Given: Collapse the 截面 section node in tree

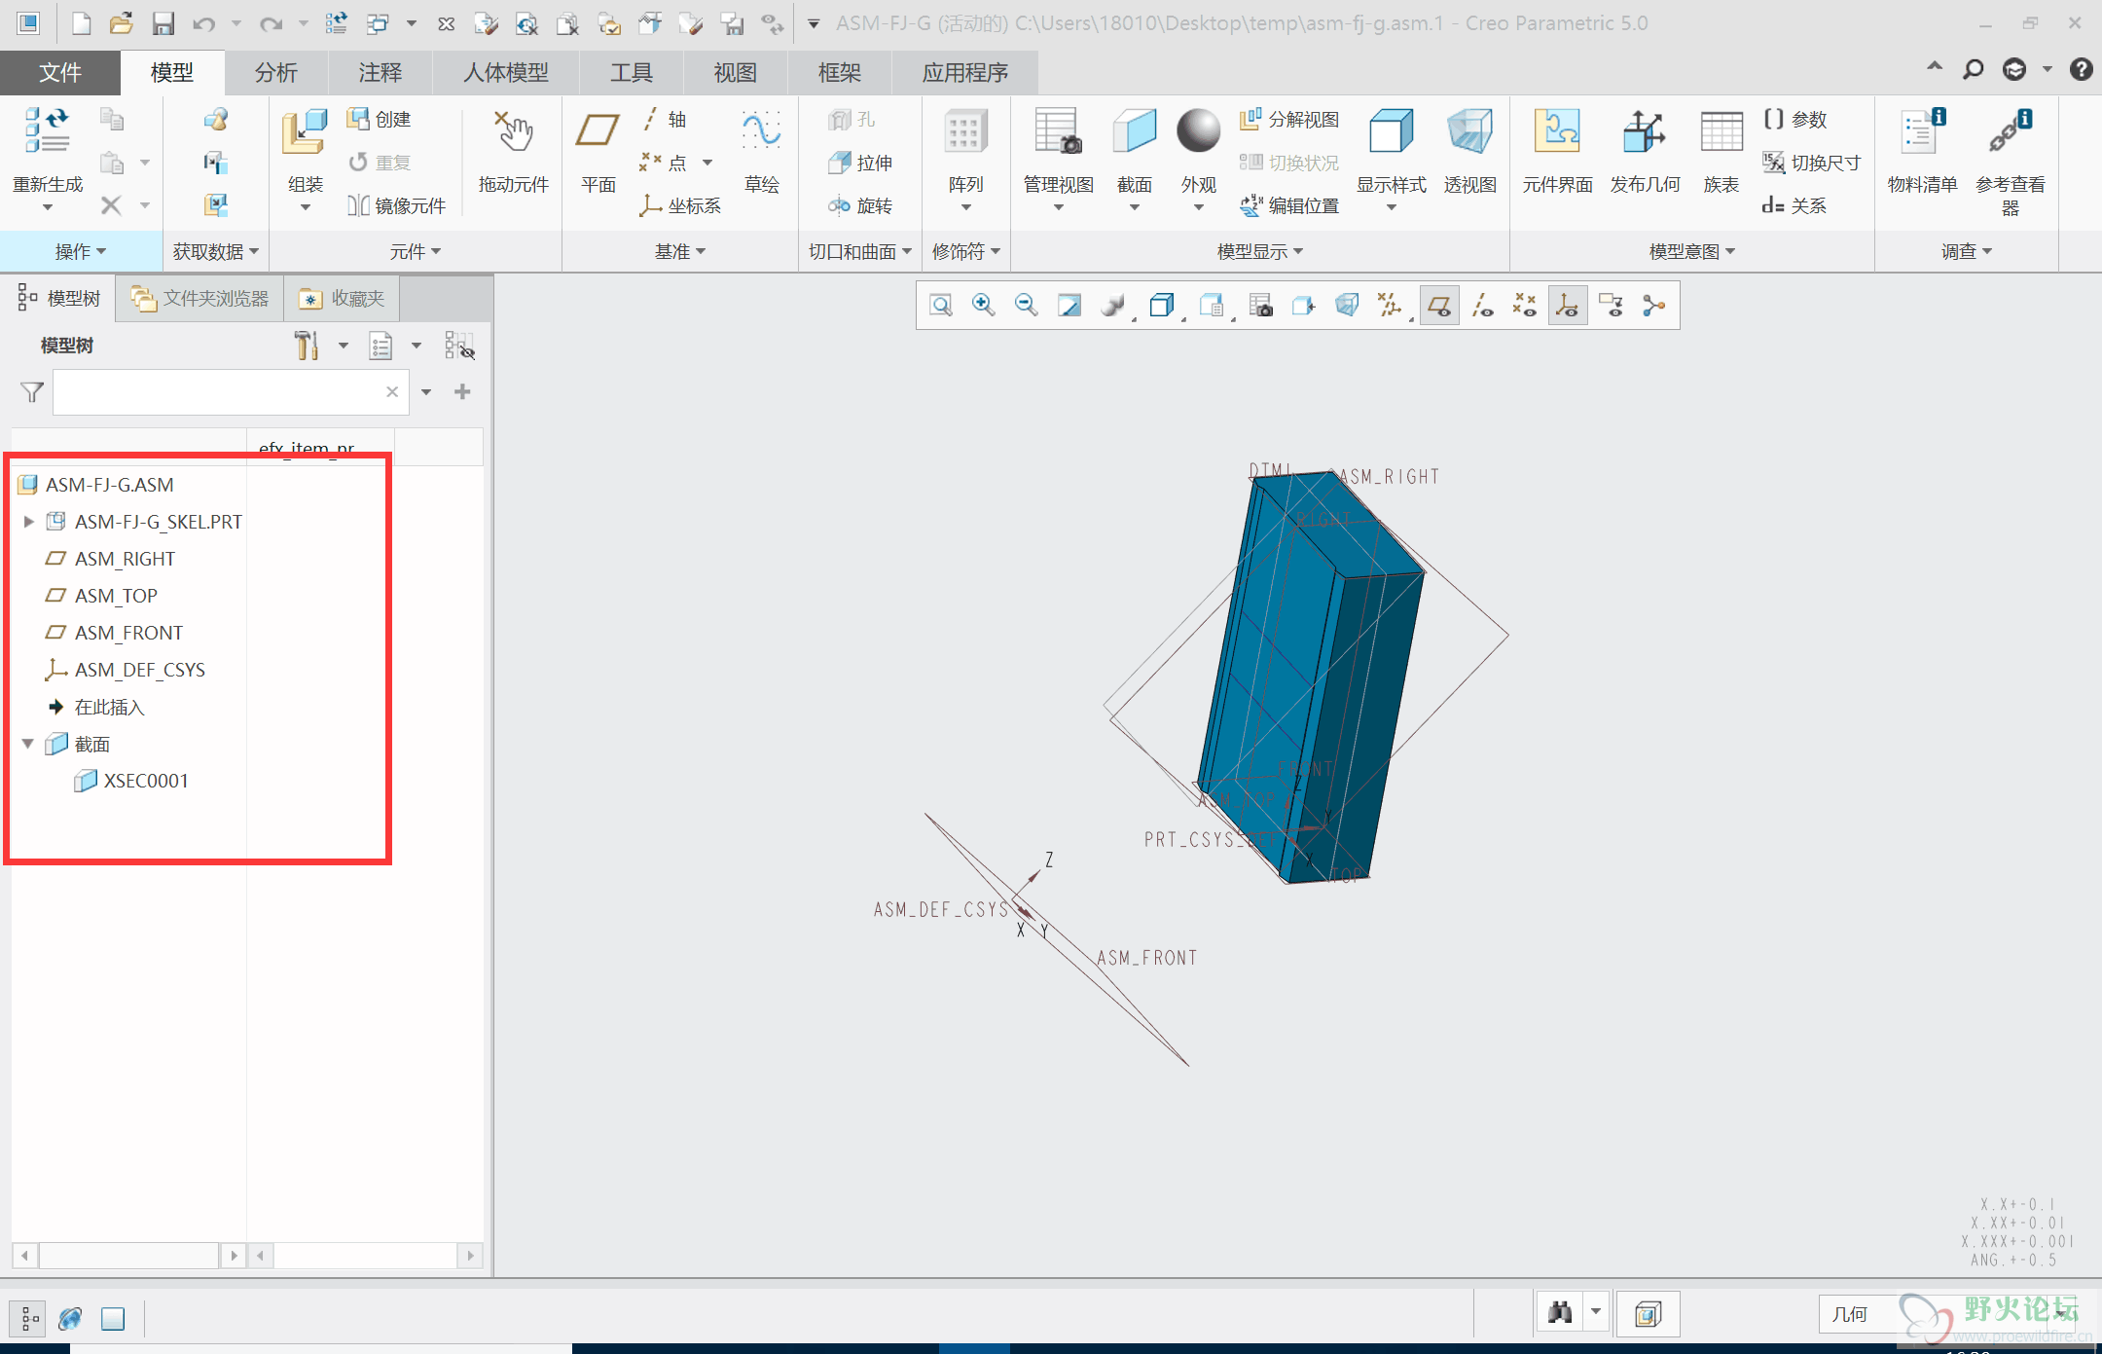Looking at the screenshot, I should point(28,744).
